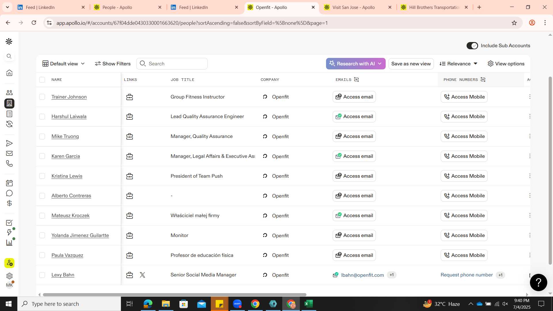Open the Relevance sort dropdown

point(458,64)
